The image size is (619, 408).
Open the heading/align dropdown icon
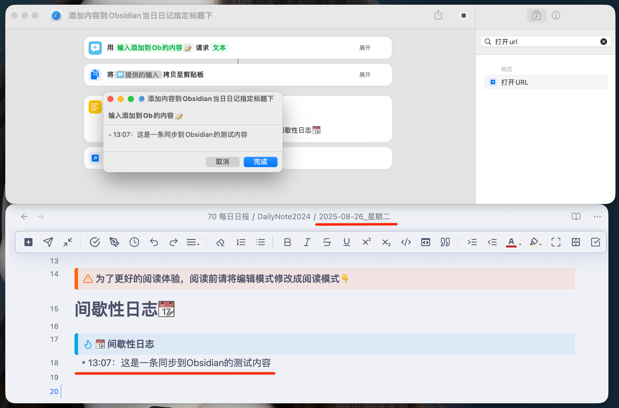click(193, 242)
